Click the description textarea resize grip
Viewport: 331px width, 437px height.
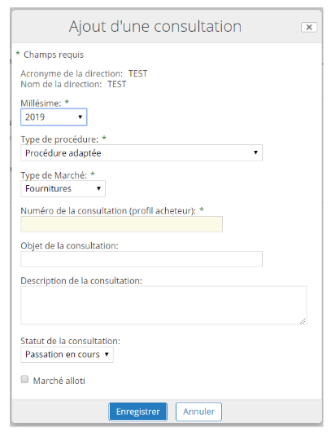pyautogui.click(x=303, y=321)
